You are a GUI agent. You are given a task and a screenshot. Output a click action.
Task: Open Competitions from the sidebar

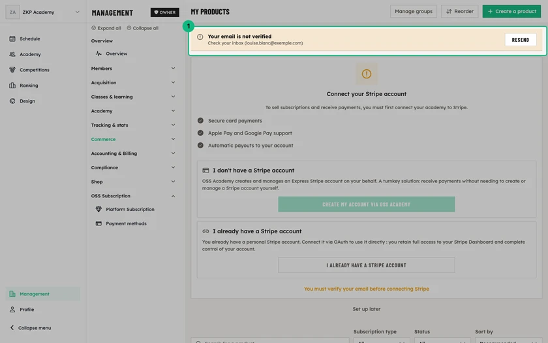(x=42, y=70)
